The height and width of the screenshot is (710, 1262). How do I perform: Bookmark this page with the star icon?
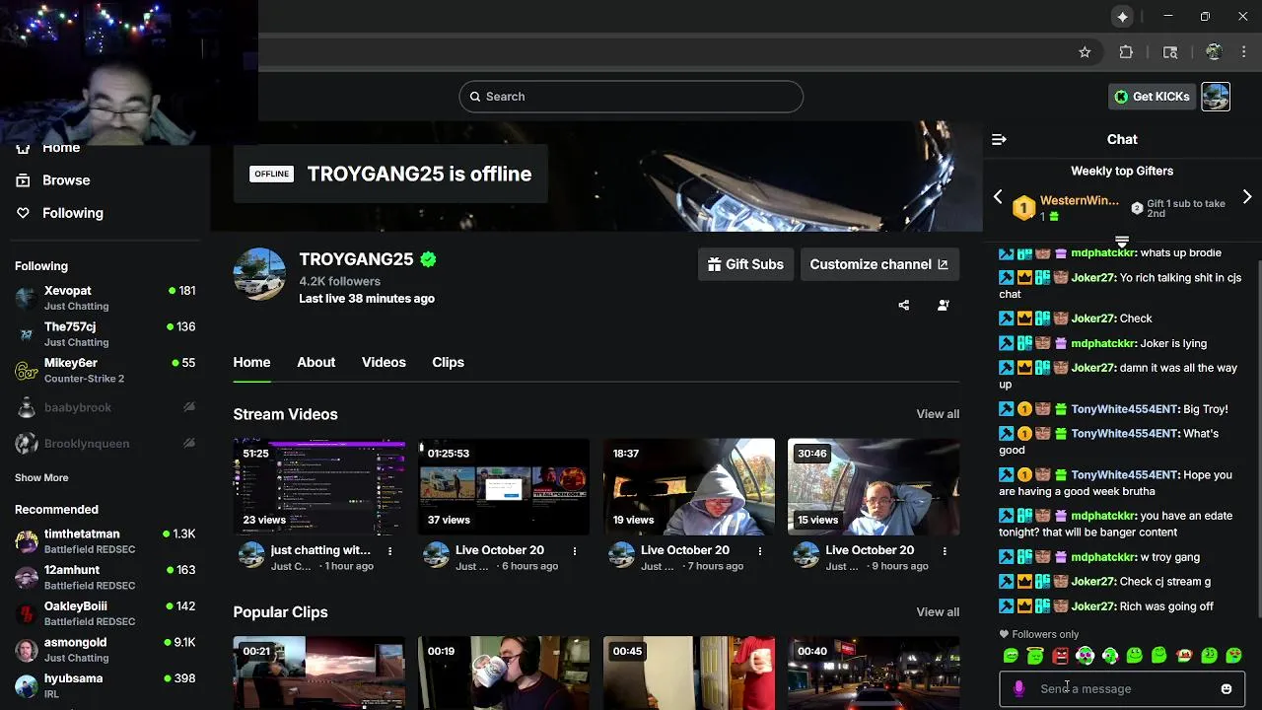(1085, 52)
